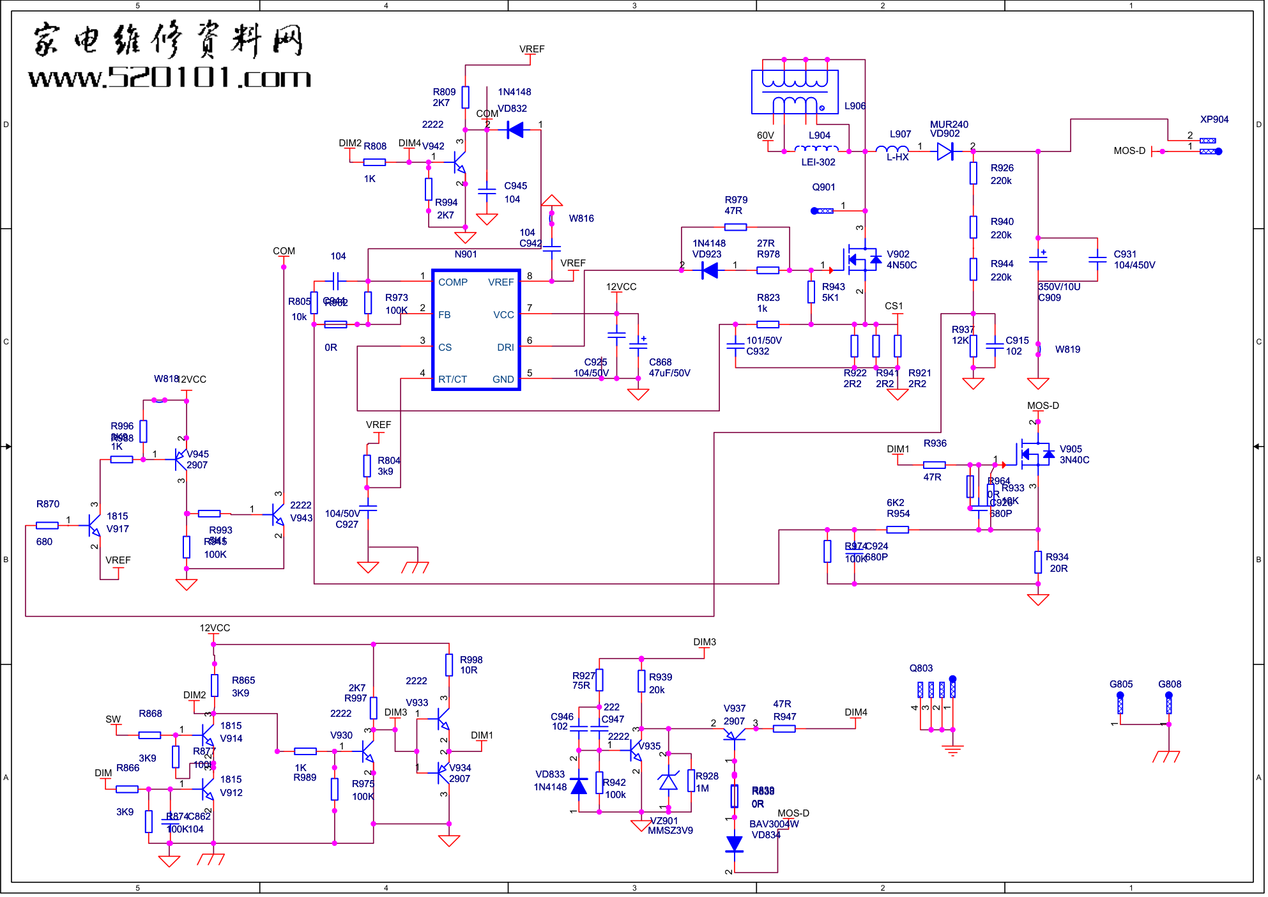Click the GND pin label on N901
Viewport: 1268px width, 897px height.
tap(503, 379)
